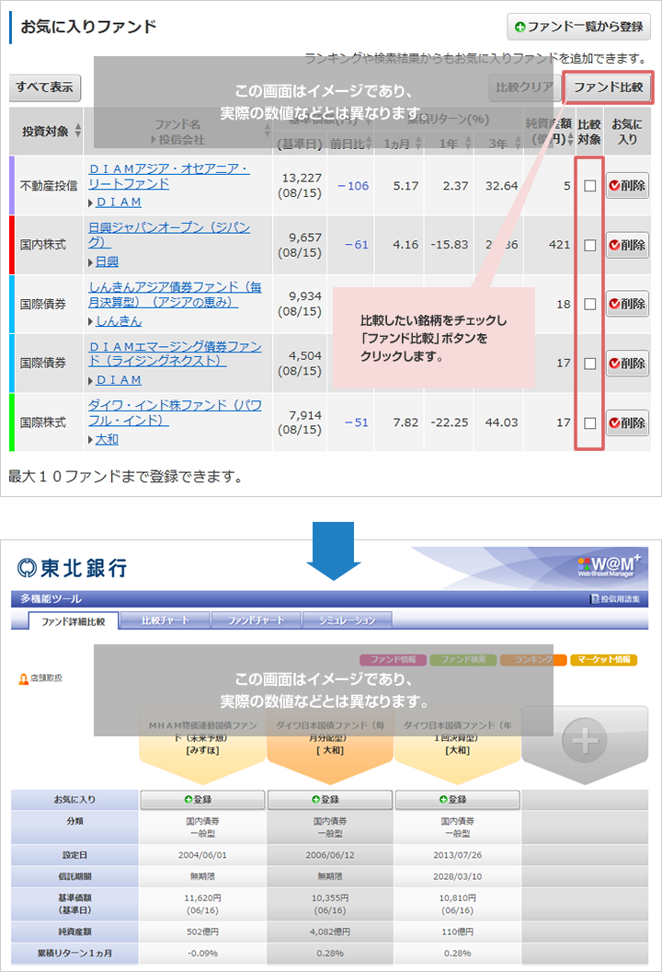Open マーケット情報 menu button
This screenshot has height=972, width=662.
tap(604, 660)
